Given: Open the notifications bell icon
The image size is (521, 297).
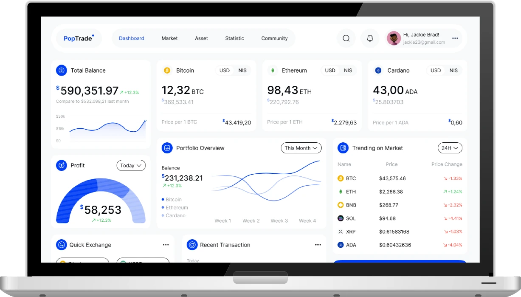Looking at the screenshot, I should click(370, 38).
